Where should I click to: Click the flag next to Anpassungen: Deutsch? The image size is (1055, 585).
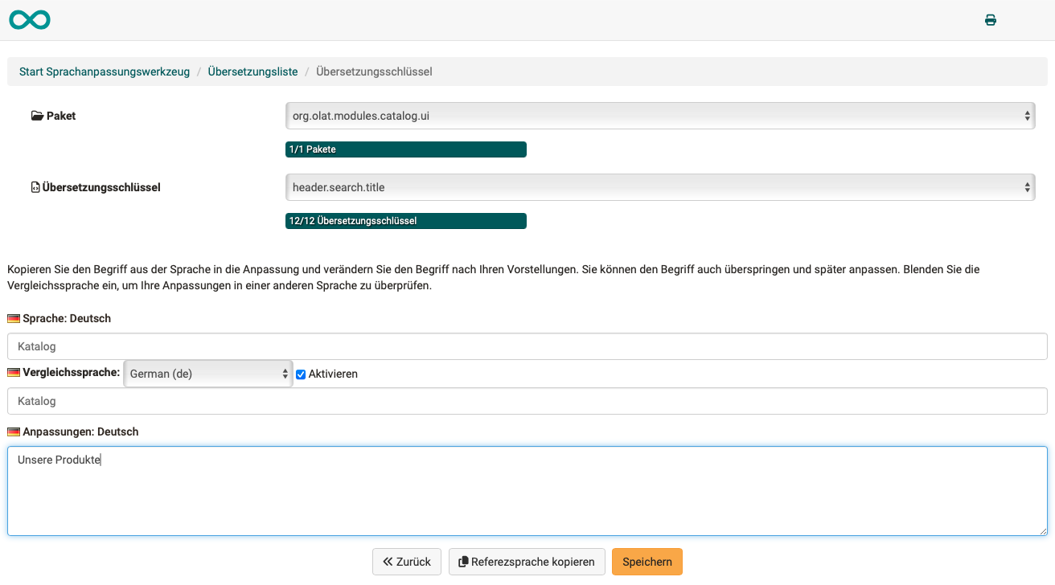click(14, 432)
